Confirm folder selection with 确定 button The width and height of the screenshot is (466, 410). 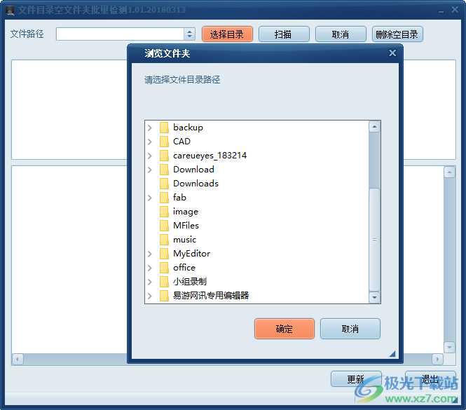point(284,329)
